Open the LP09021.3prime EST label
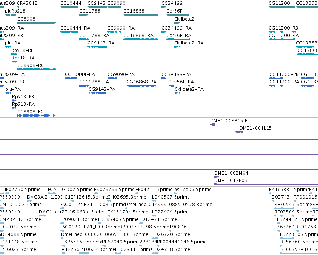 pyautogui.click(x=78, y=219)
